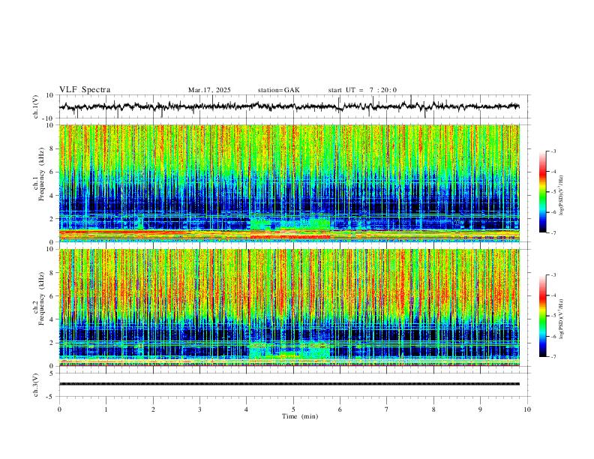Click the "station=GAK" header label
This screenshot has width=594, height=459.
point(278,90)
